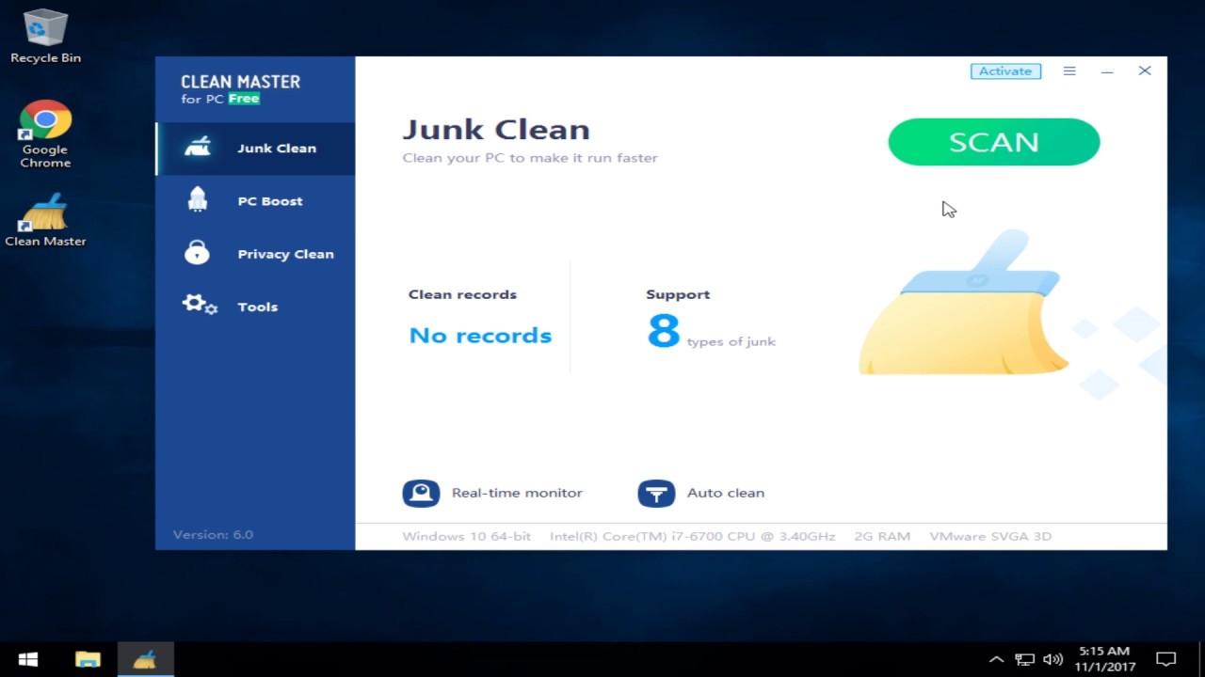Open Recycle Bin desktop icon

(x=45, y=36)
